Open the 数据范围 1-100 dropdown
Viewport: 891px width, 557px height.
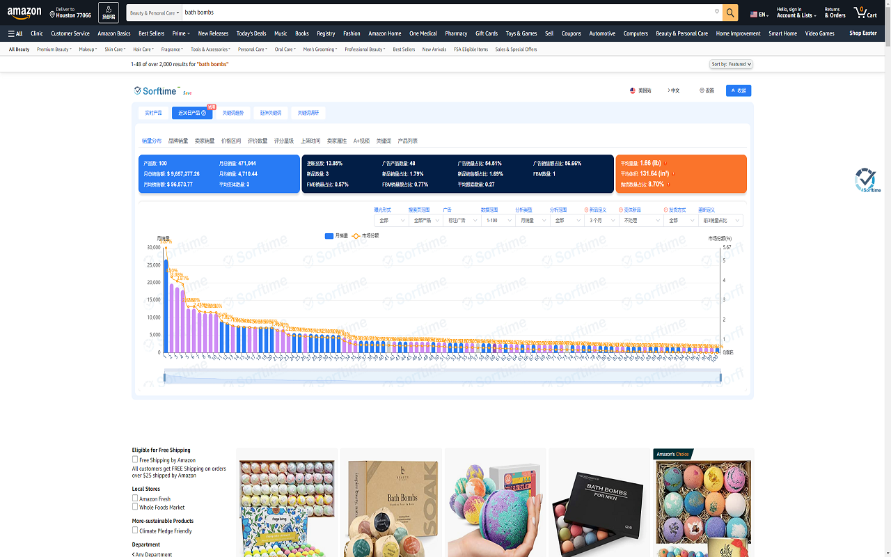pos(498,220)
